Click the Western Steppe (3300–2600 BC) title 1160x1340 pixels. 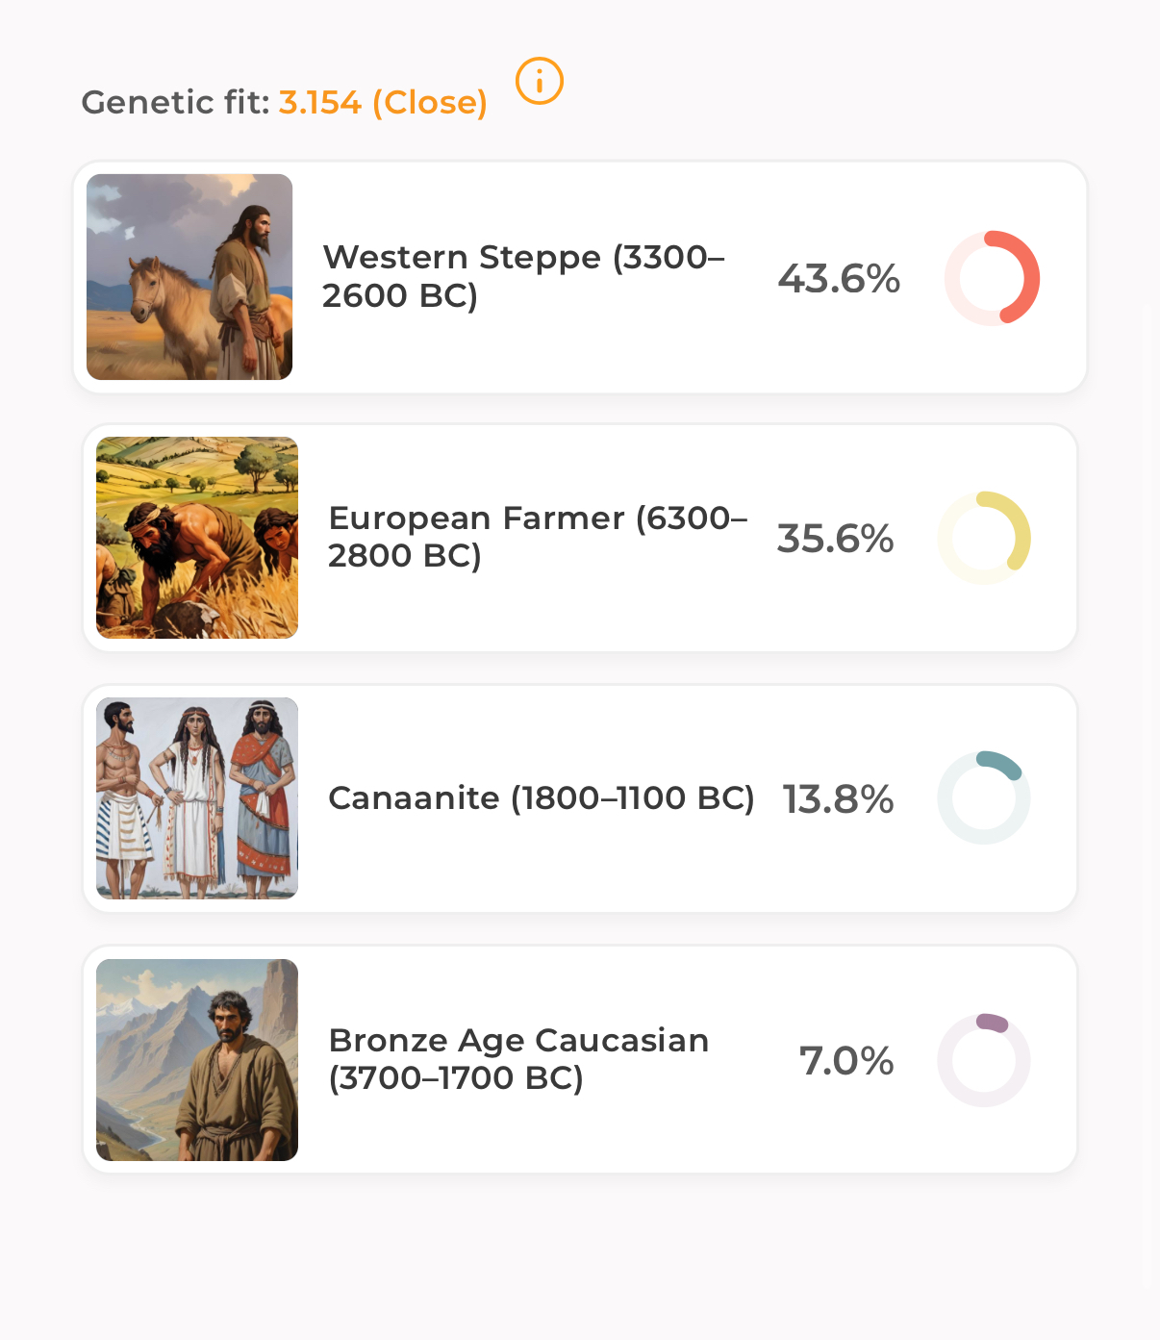(523, 276)
